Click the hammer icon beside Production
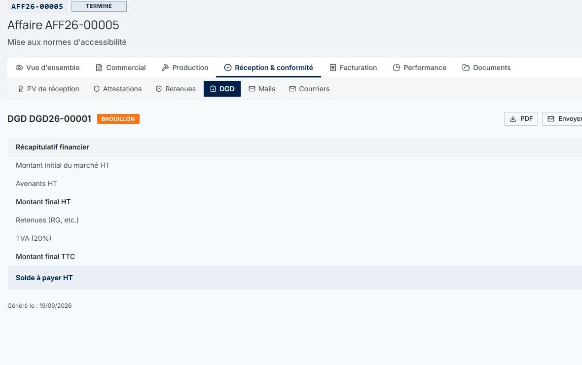Image resolution: width=582 pixels, height=365 pixels. tap(165, 68)
